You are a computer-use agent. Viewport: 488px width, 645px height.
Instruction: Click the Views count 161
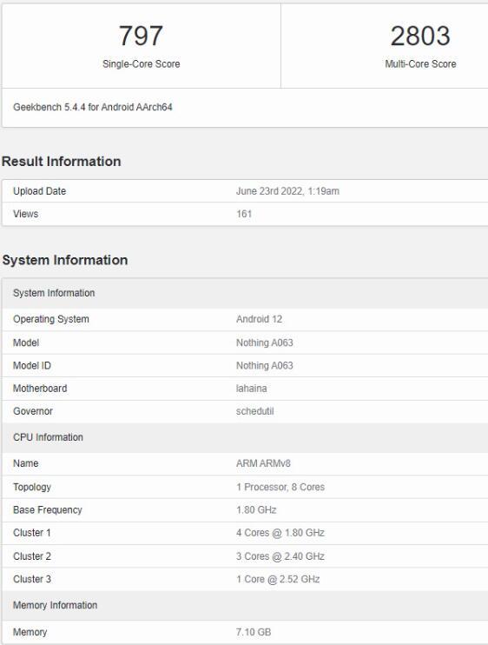pos(244,214)
